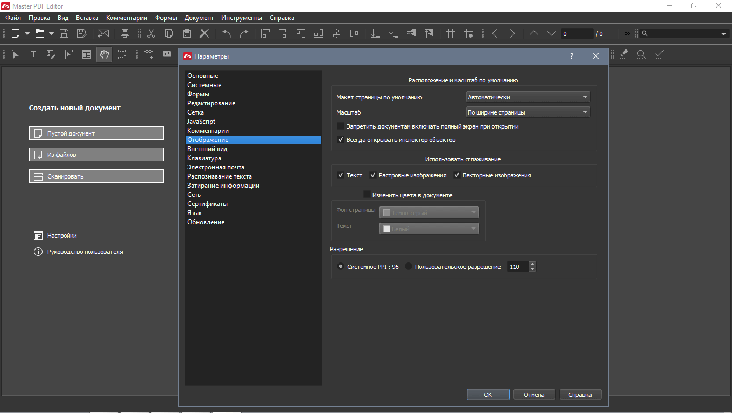Click the Paste clipboard icon
The width and height of the screenshot is (732, 413).
[187, 33]
